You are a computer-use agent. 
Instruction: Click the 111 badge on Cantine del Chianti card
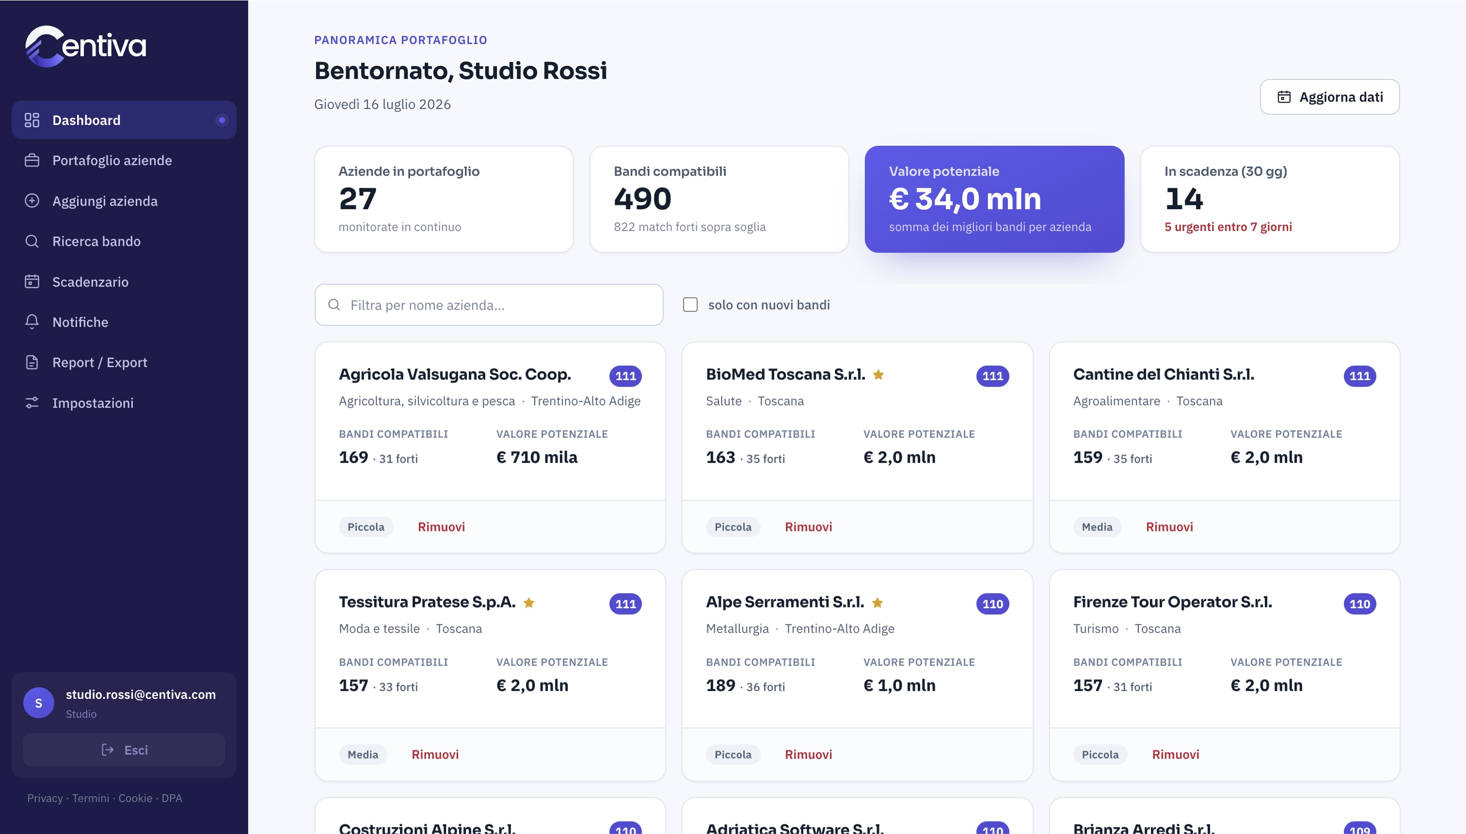click(x=1360, y=376)
